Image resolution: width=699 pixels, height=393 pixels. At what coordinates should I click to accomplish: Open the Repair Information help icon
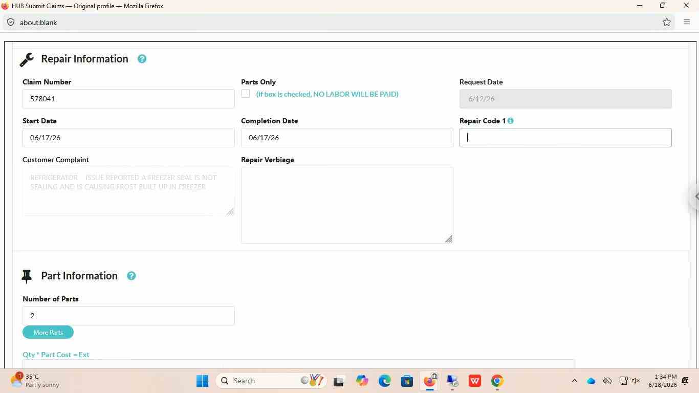[142, 59]
